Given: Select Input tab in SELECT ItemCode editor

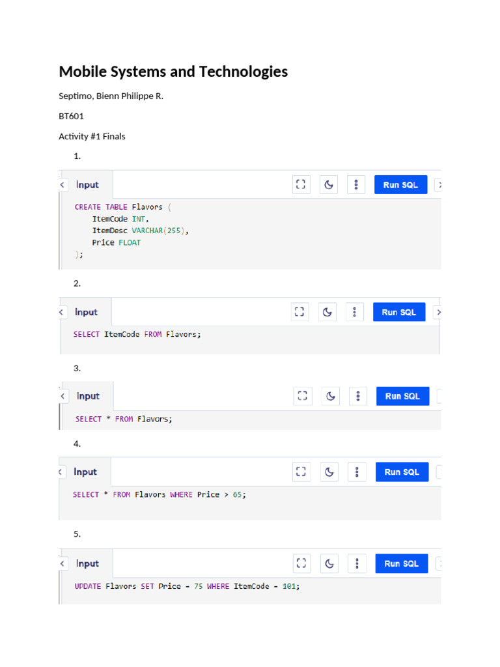Looking at the screenshot, I should pos(86,312).
